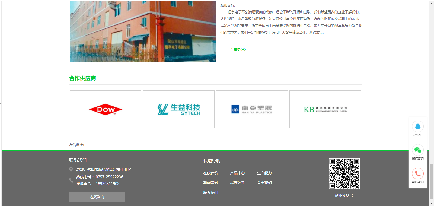The height and width of the screenshot is (206, 434).
Task: Click 联系我们 link in quick navigation
Action: [x=210, y=192]
